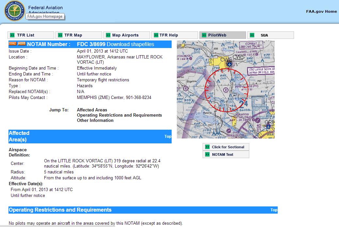
Task: Open the XML format icon
Action: [13, 44]
